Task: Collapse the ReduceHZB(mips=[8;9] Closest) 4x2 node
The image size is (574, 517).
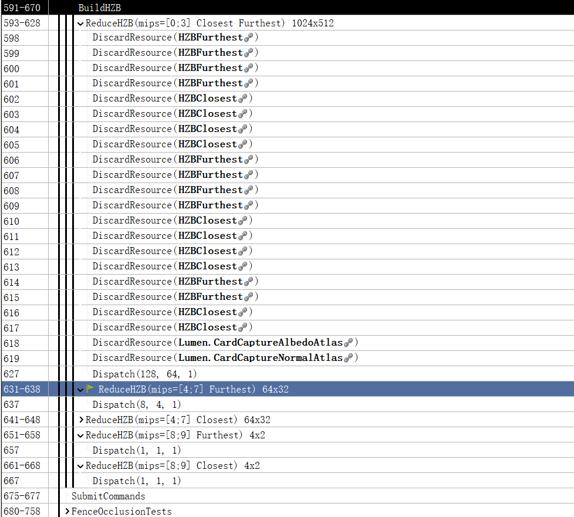Action: (80, 465)
